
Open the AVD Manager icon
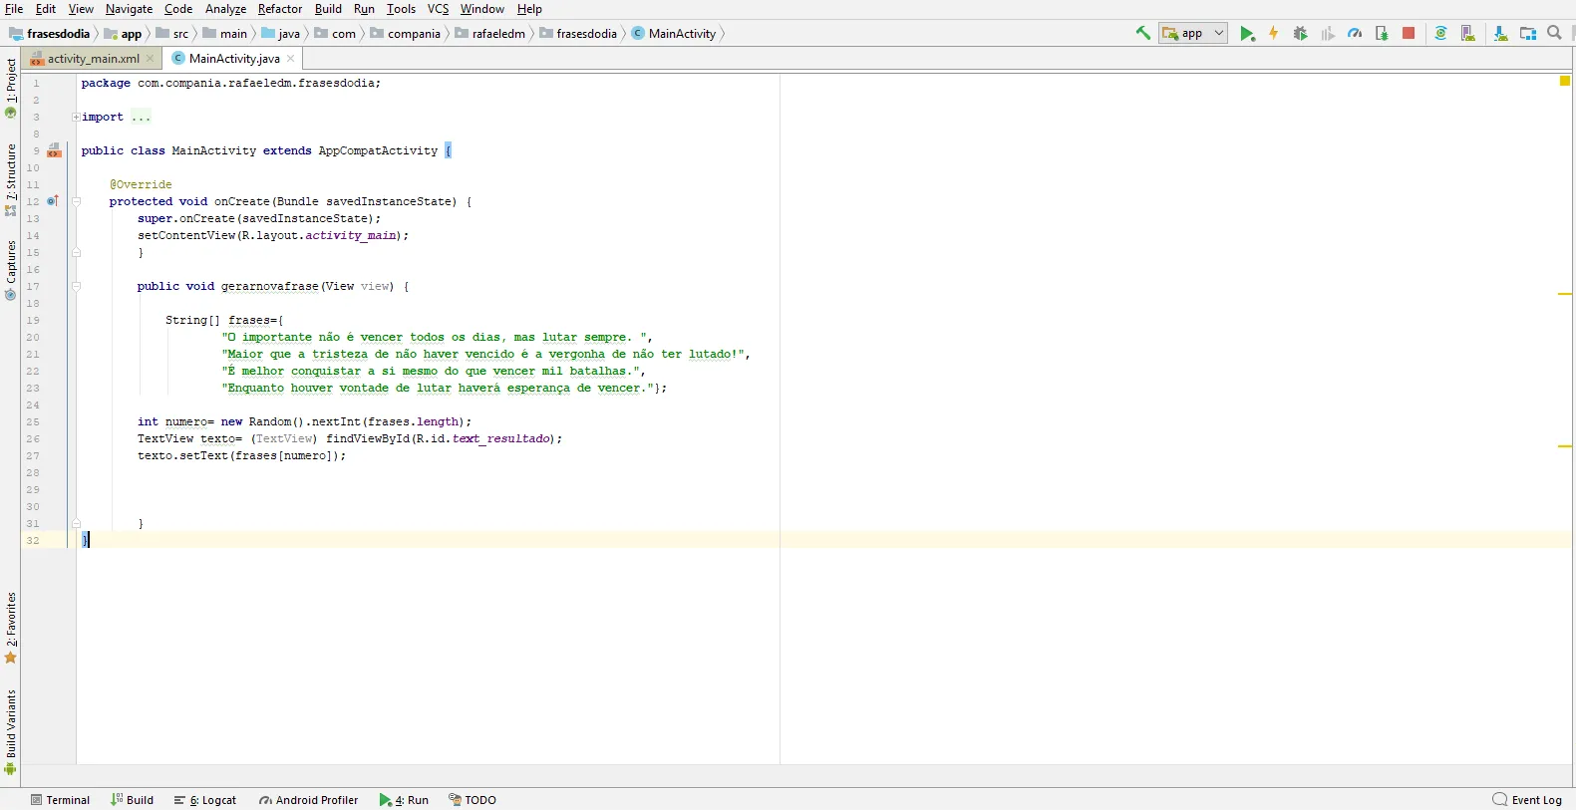1467,34
